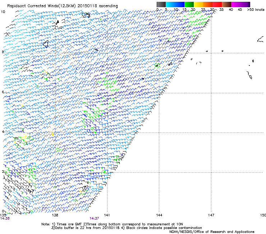The image size is (266, 234).
Task: Click the chart title 'Rapidscat Corrected Winds(12.5KM)'
Action: [x=41, y=6]
